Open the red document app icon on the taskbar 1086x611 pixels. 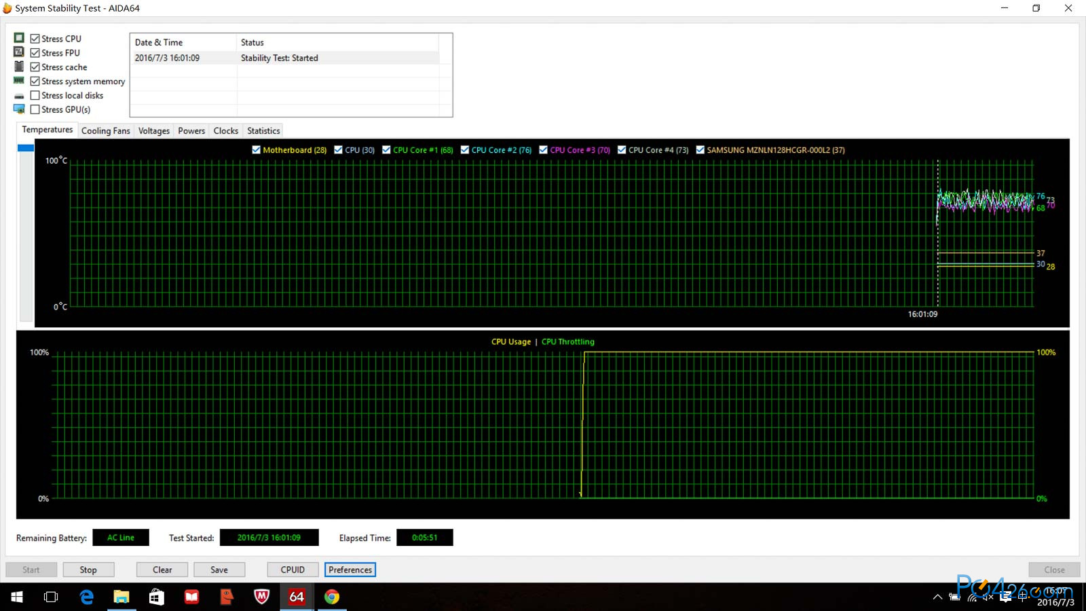point(227,597)
